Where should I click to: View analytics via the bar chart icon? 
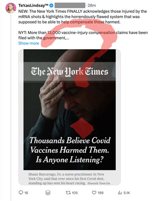[x=120, y=193]
